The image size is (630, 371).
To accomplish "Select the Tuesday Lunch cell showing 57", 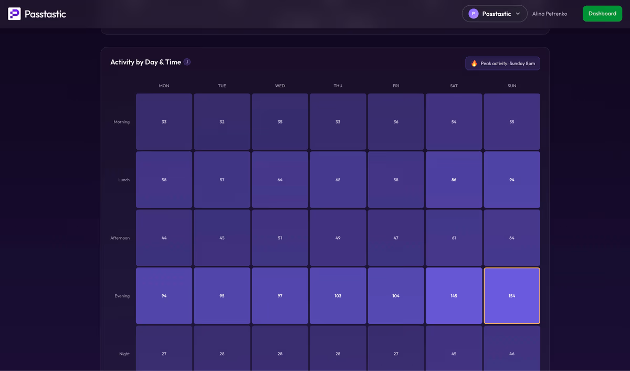I will coord(222,180).
